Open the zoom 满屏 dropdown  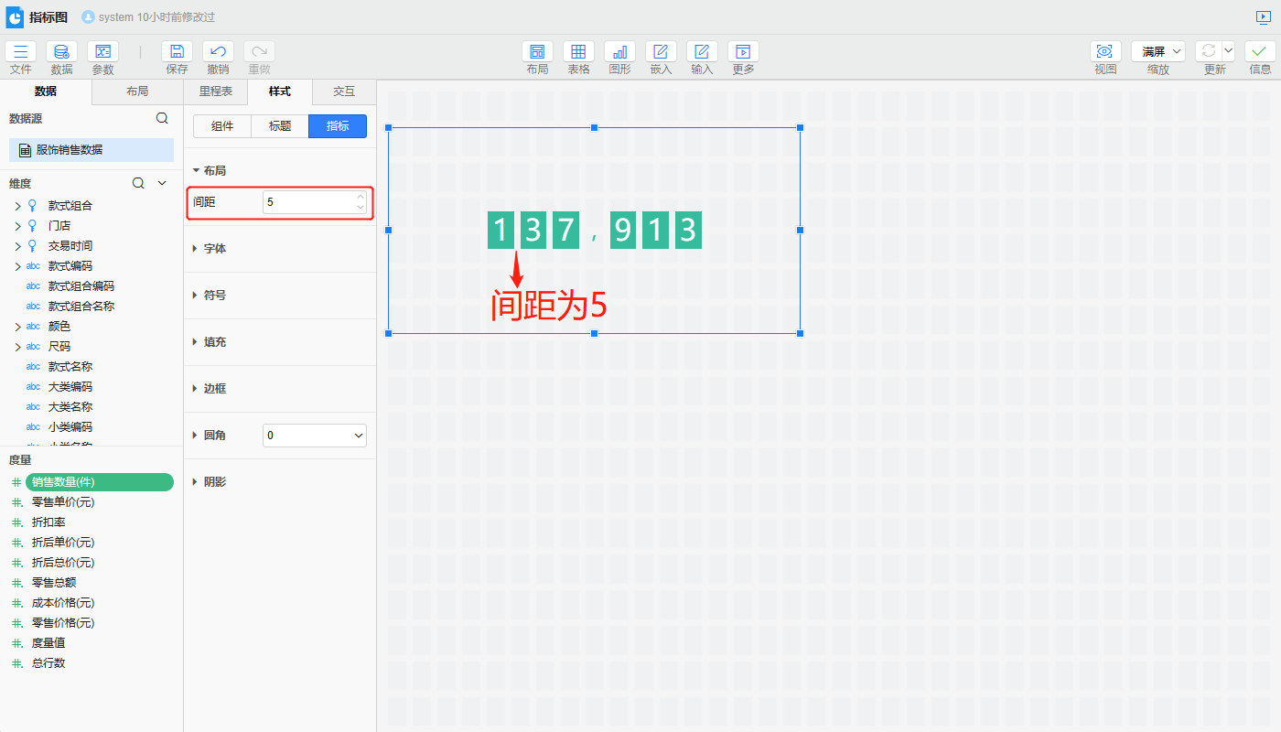tap(1157, 52)
